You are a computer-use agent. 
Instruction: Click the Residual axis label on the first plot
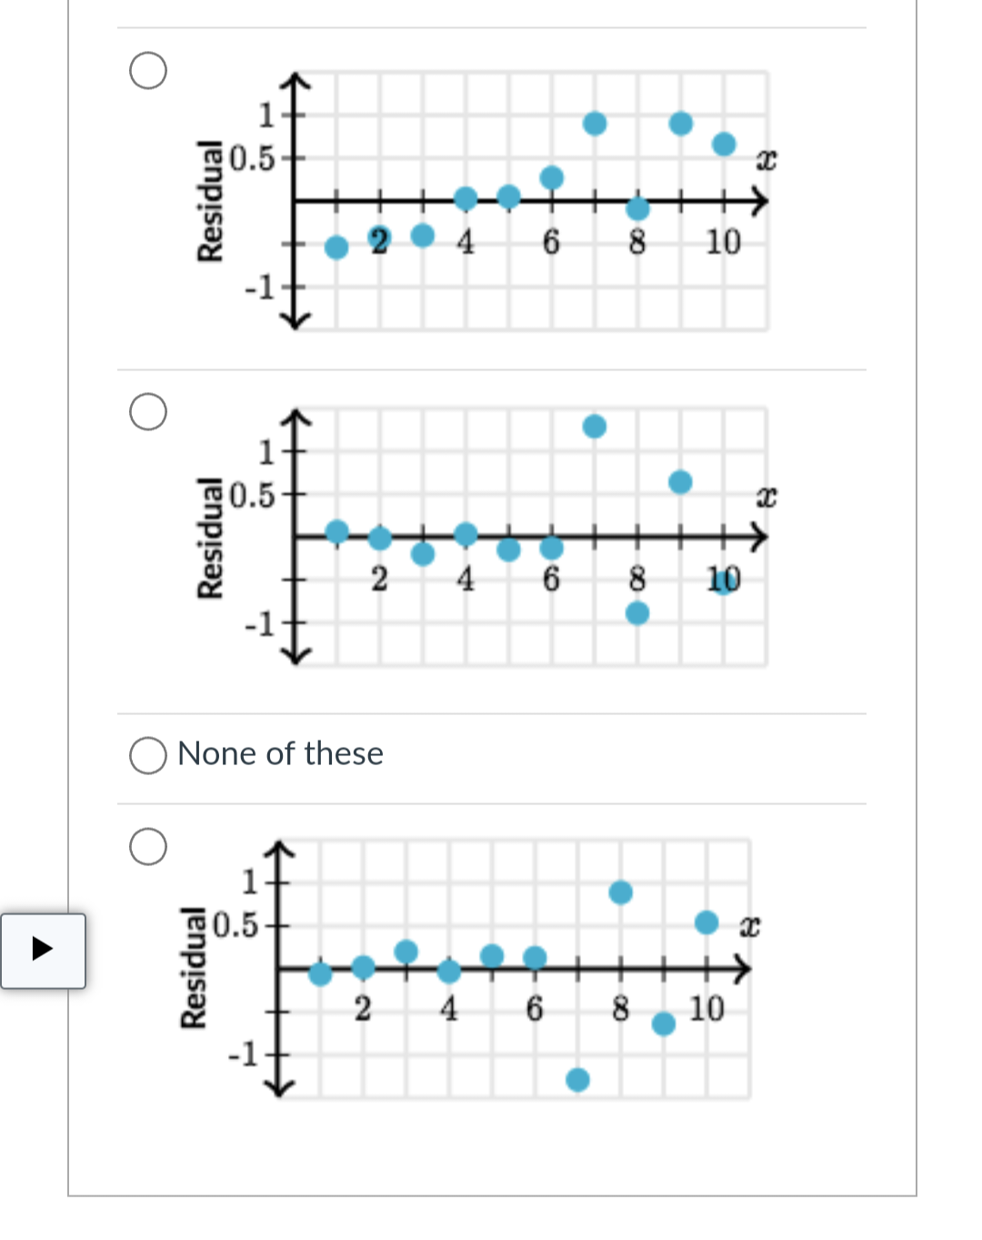pos(208,198)
